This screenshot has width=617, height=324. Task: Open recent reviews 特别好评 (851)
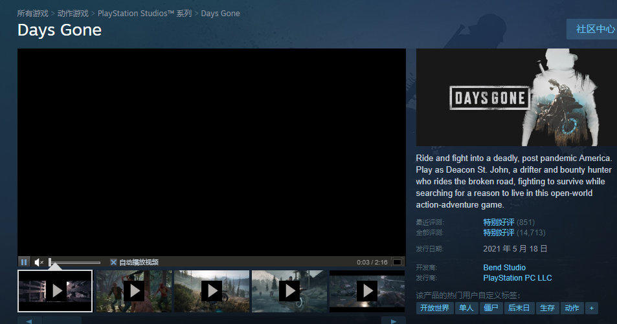[x=509, y=222]
